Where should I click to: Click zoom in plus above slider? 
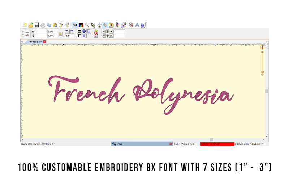262,52
